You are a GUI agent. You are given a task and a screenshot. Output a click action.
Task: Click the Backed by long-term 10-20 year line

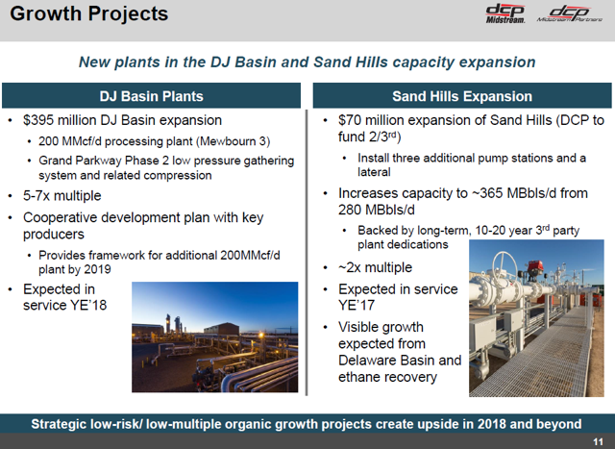tap(468, 237)
